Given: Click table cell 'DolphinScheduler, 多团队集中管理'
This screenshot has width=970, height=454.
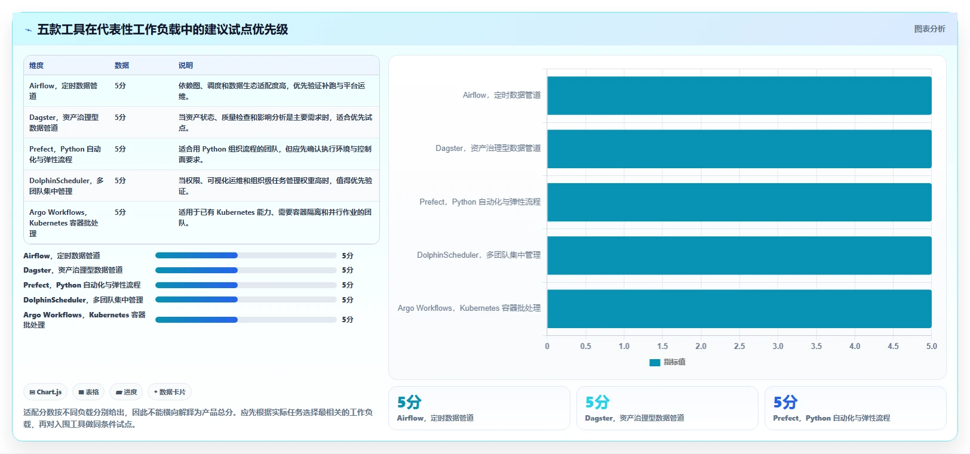Looking at the screenshot, I should (x=66, y=186).
